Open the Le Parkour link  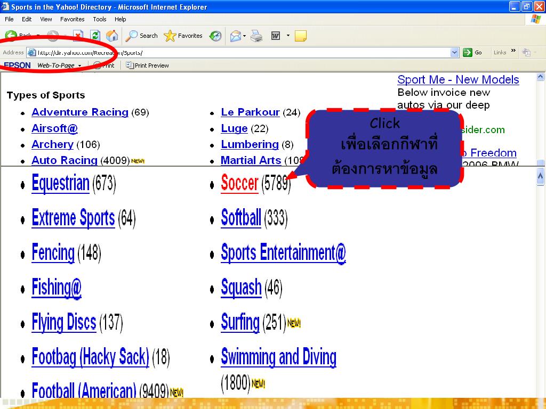[x=251, y=112]
